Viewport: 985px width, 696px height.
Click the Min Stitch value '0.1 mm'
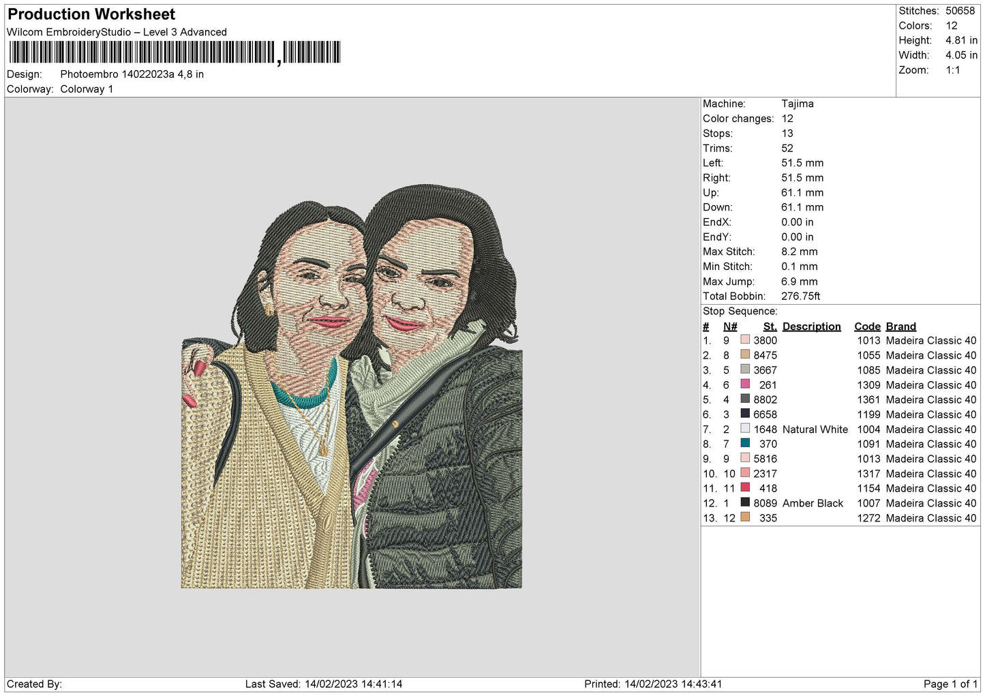tap(800, 267)
